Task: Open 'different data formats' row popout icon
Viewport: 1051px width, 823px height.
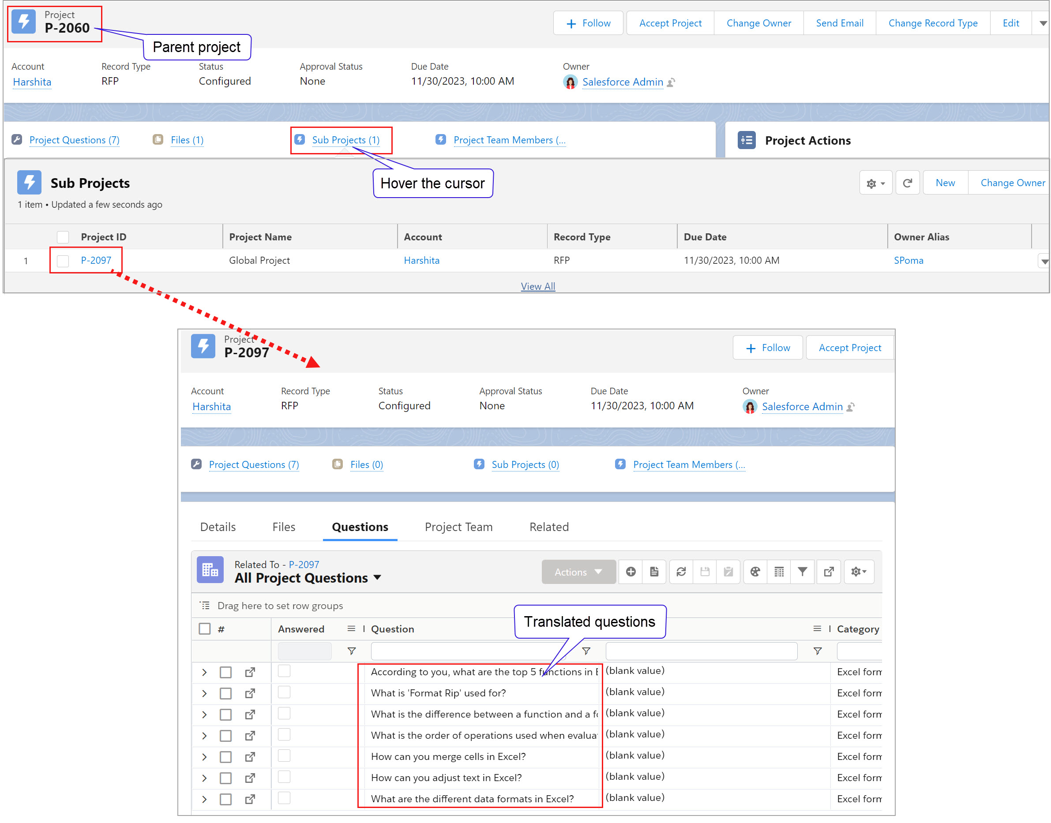Action: (x=250, y=799)
